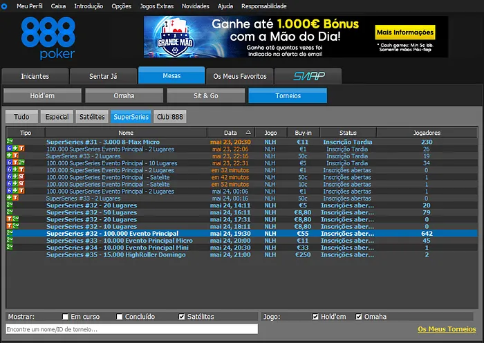
Task: Click the green 2N icon in the mai 23, 22:31 row
Action: 21,163
